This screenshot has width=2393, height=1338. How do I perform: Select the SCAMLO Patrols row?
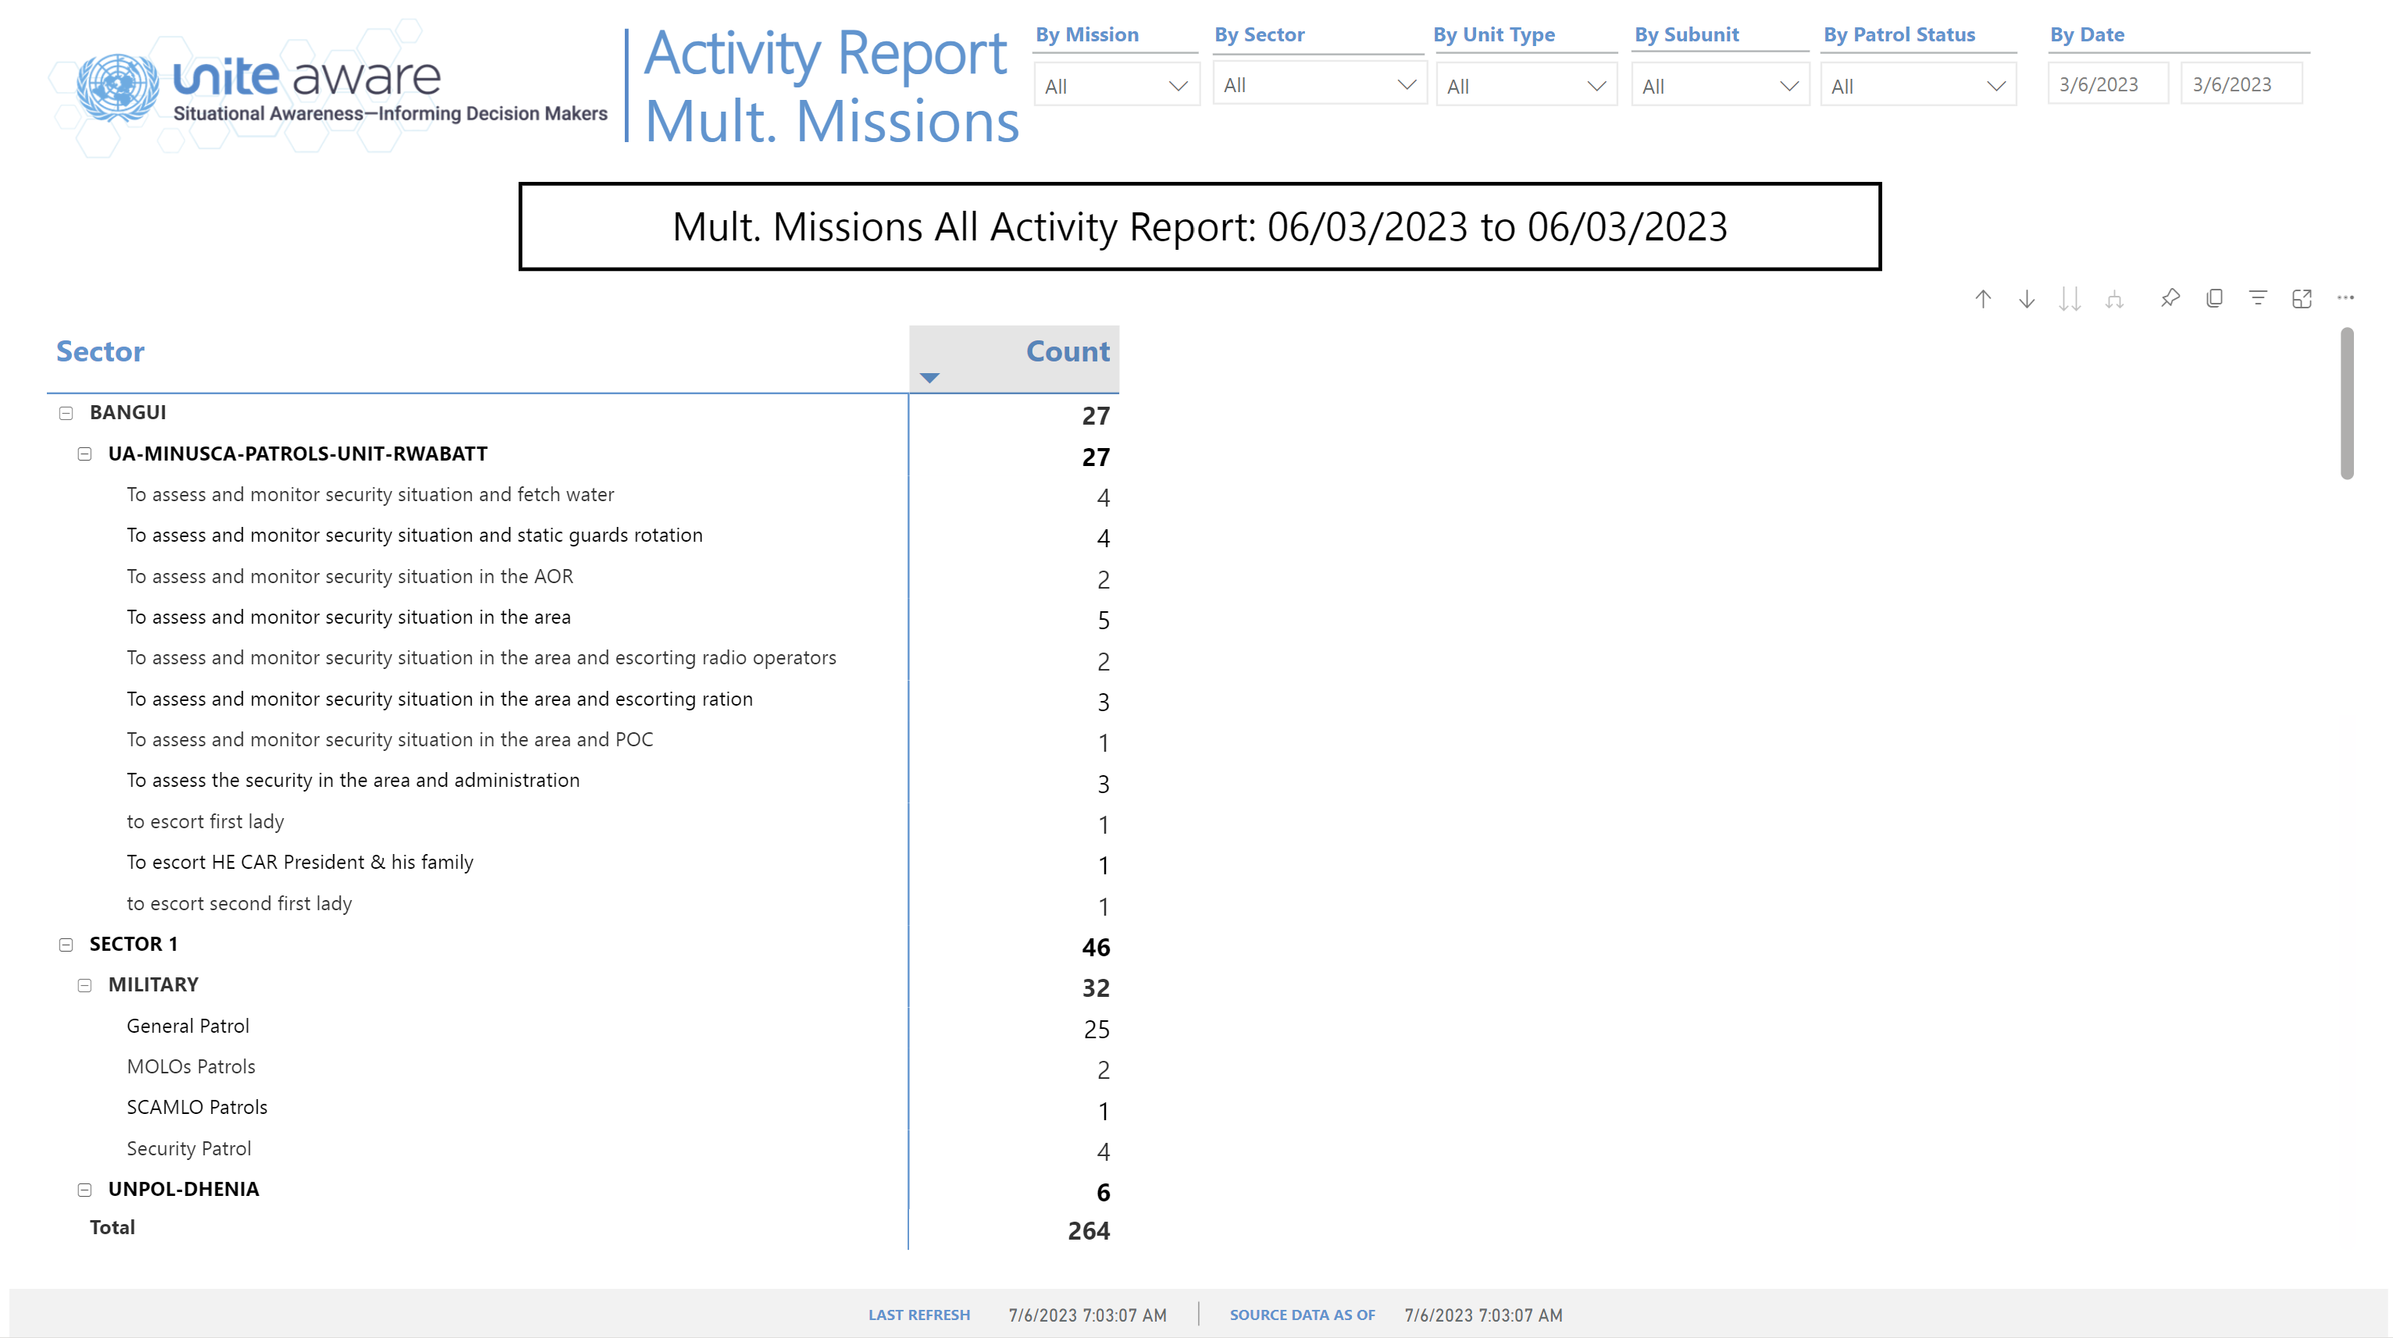[583, 1108]
